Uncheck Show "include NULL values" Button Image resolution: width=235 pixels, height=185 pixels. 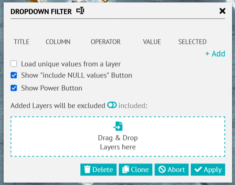tap(14, 75)
